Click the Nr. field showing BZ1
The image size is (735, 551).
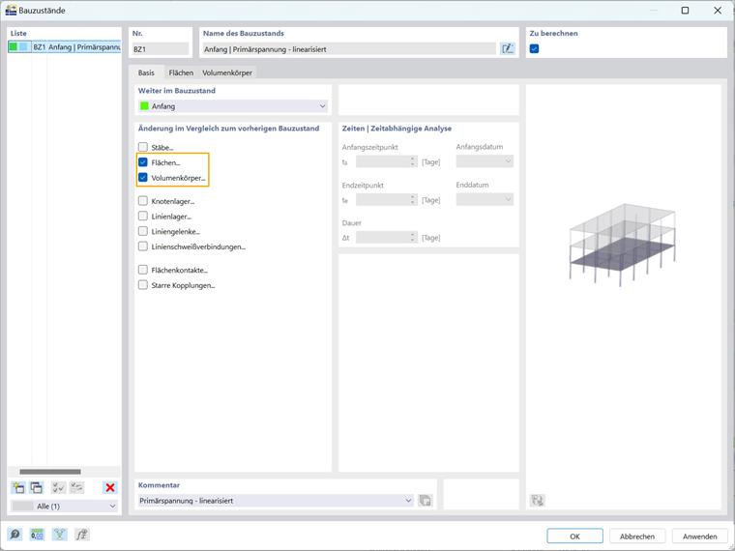pos(161,48)
